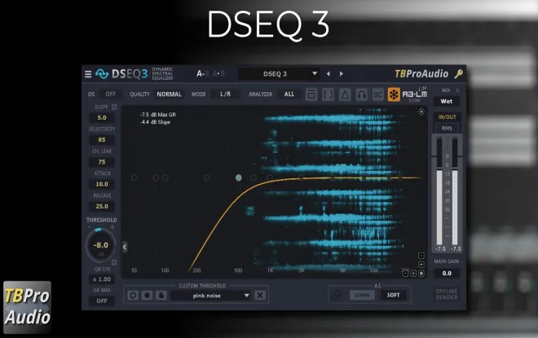
Task: Click the A>B copy button
Action: point(218,73)
